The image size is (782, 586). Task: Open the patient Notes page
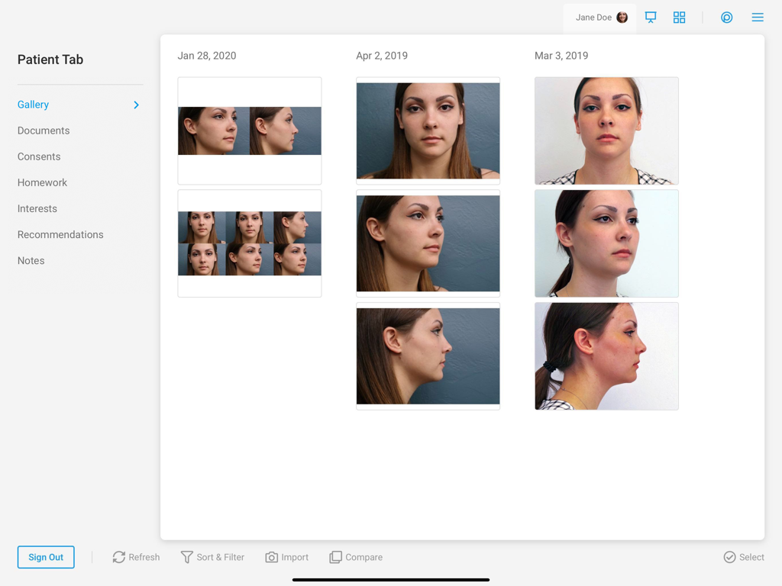[x=31, y=260]
